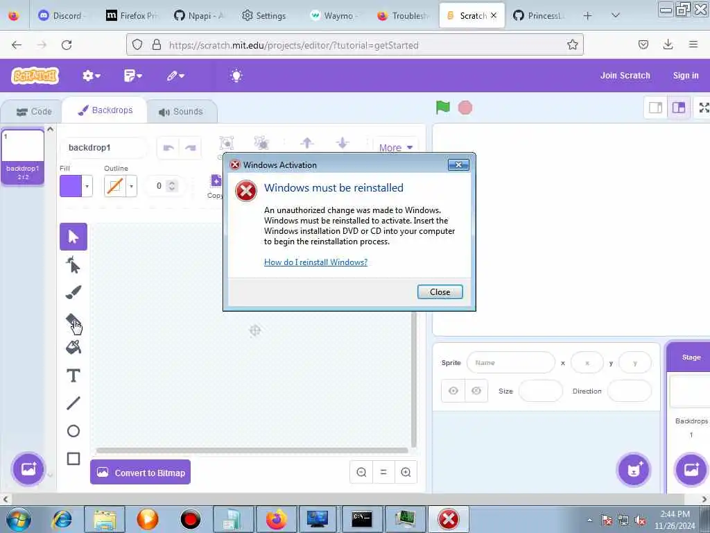Click Sign in
Viewport: 710px width, 533px height.
coord(686,76)
